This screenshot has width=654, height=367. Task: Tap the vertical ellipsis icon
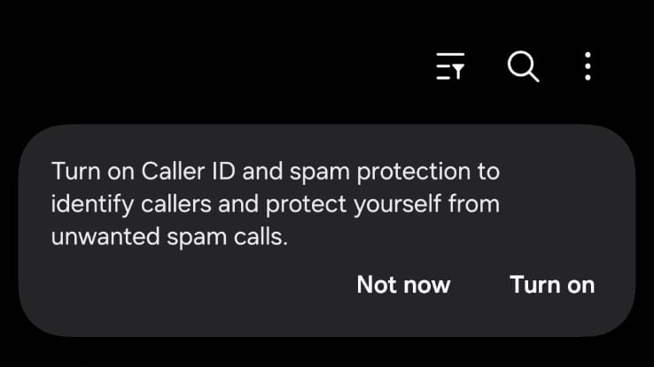(x=588, y=66)
